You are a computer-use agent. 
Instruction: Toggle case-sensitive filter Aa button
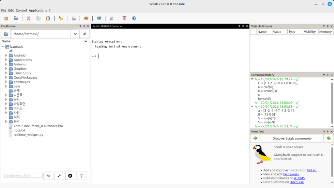point(48,176)
